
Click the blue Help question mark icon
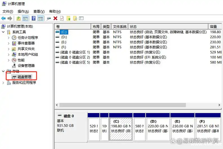33,18
